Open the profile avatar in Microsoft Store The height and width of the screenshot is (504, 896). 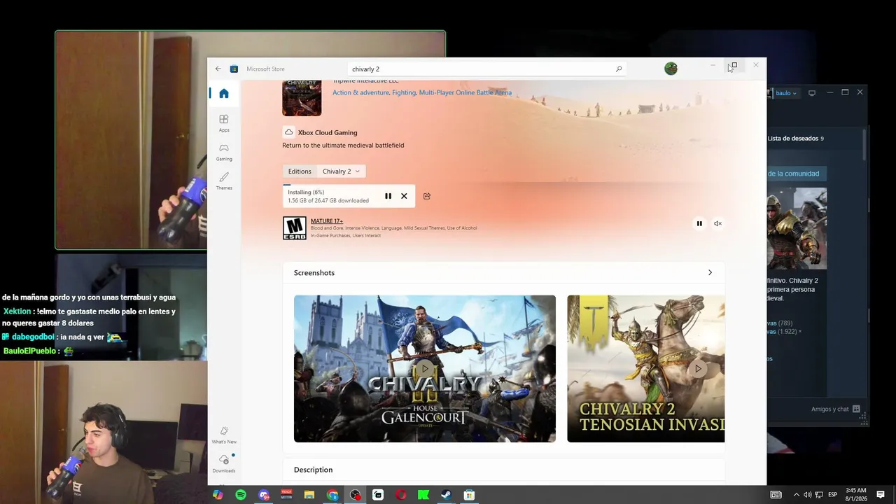point(671,69)
